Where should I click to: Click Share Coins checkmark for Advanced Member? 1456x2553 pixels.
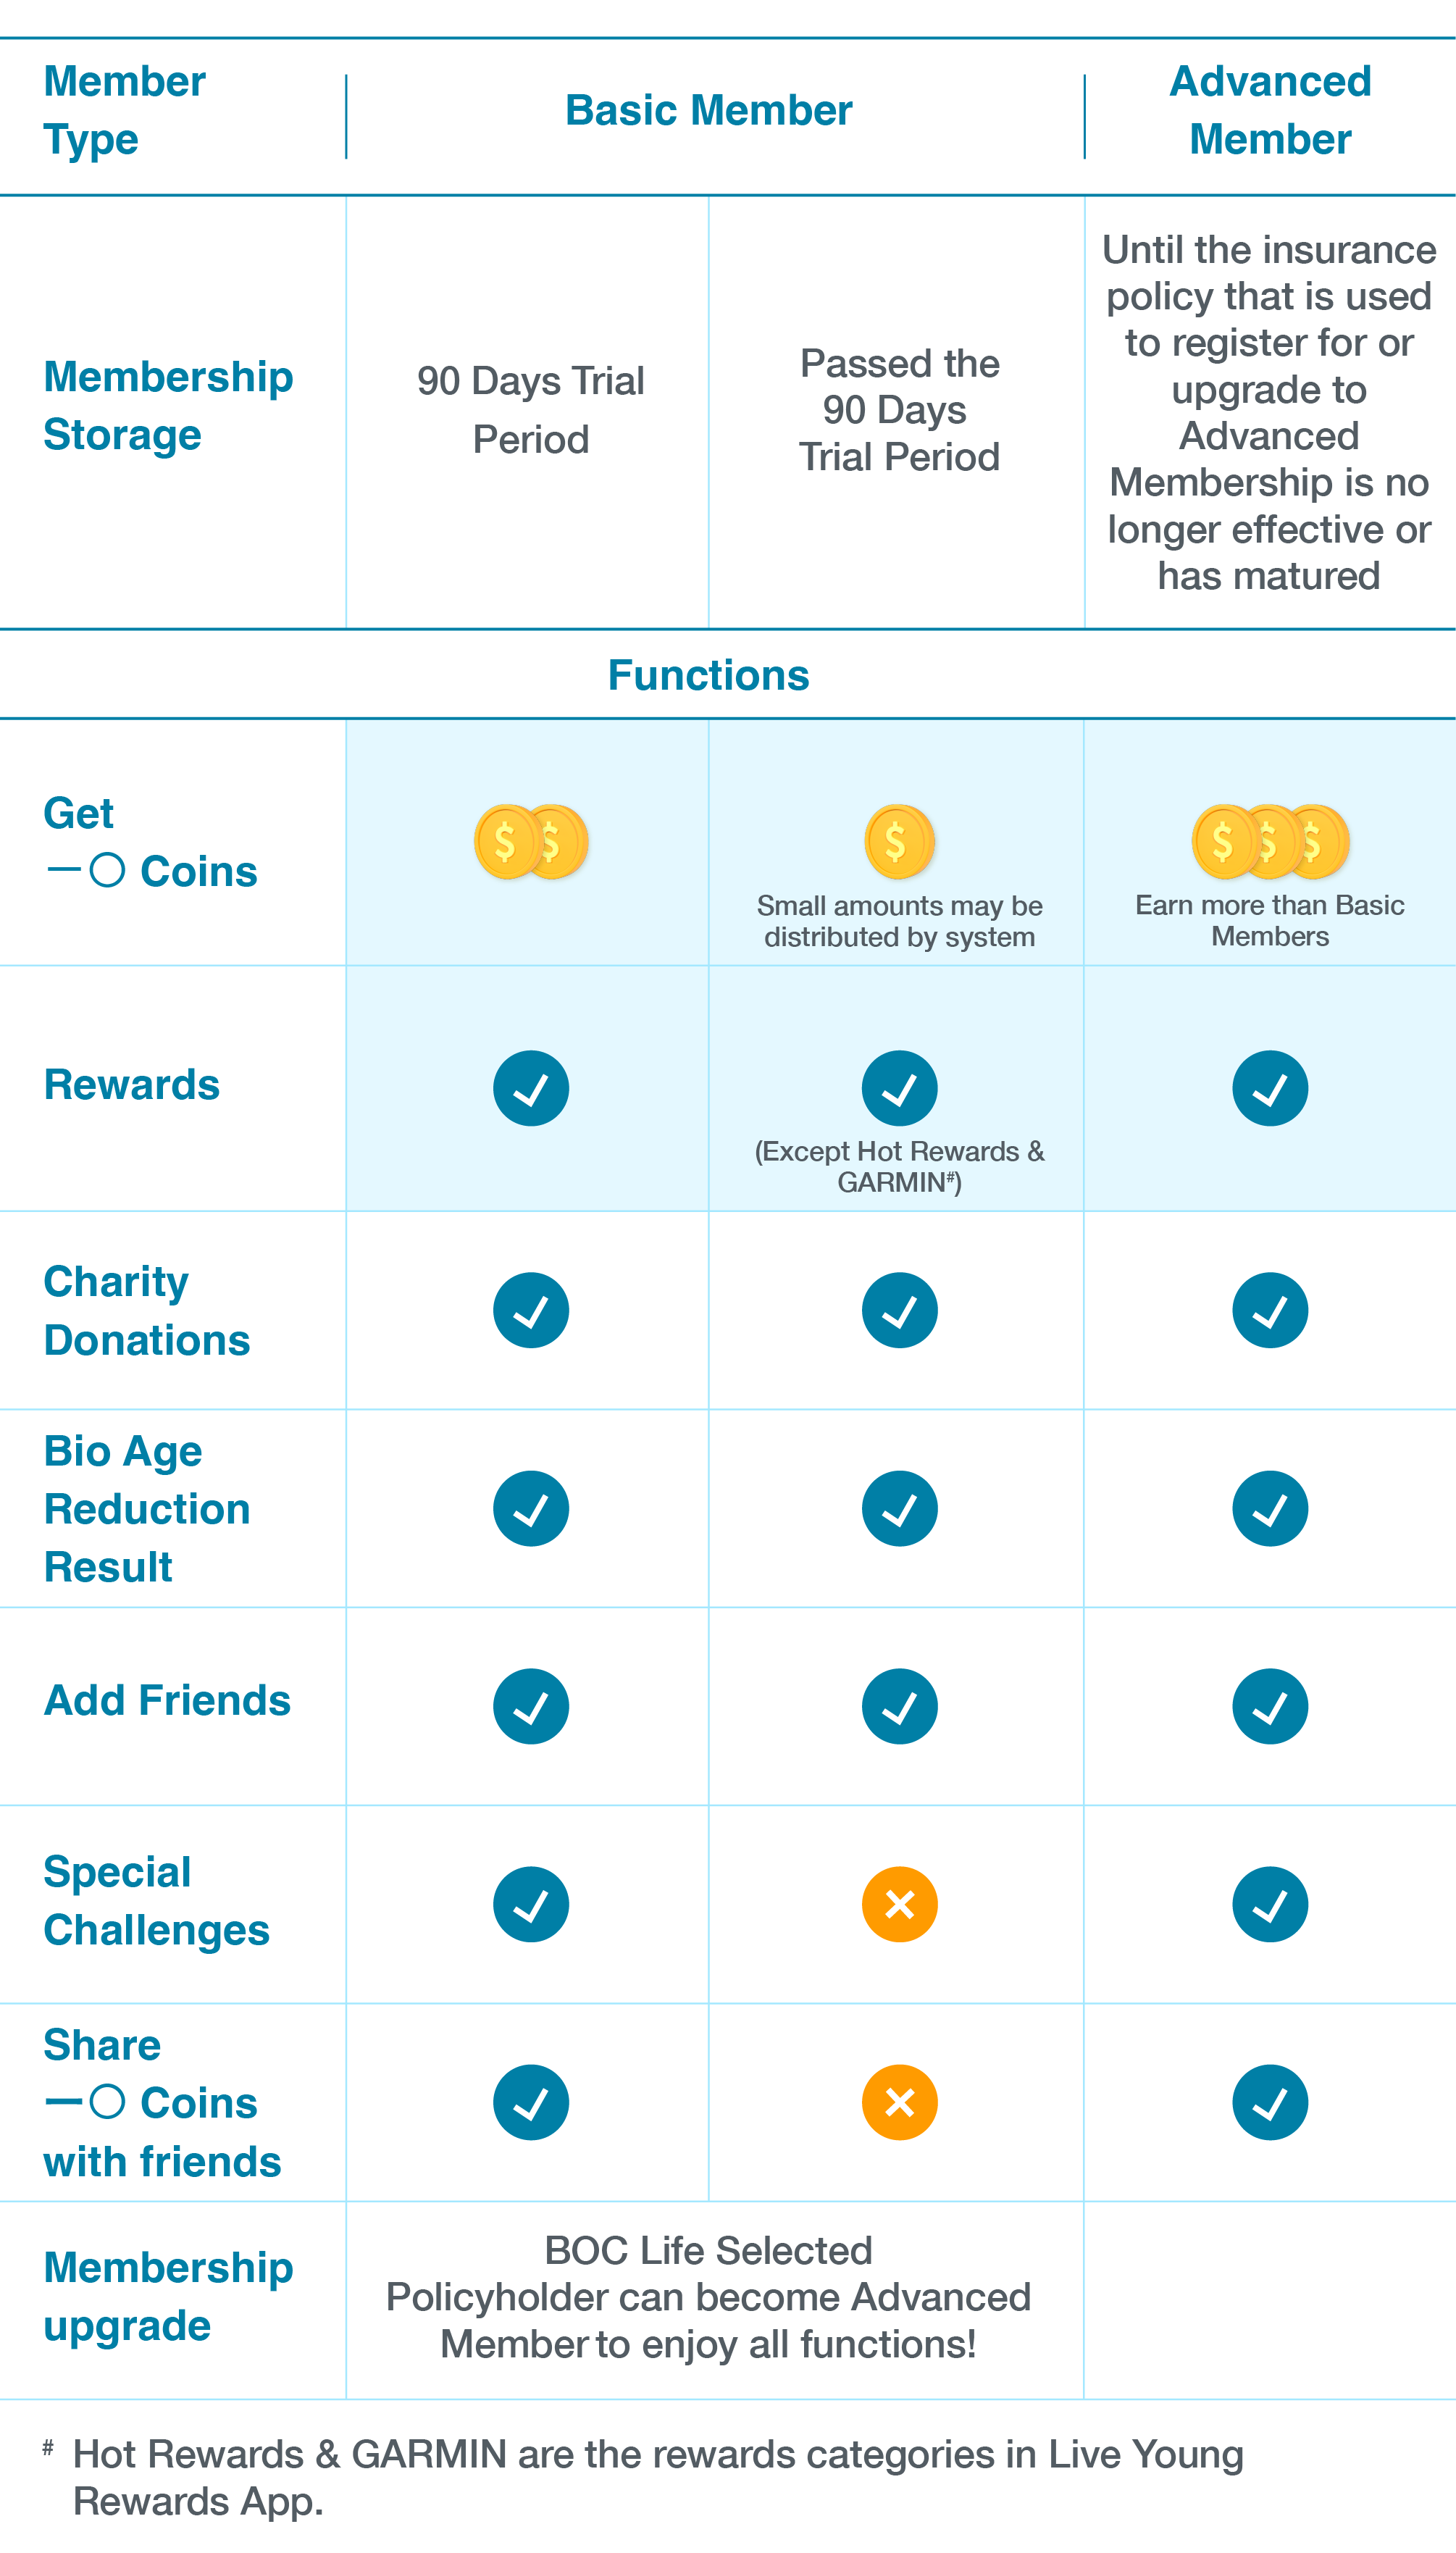click(x=1270, y=2102)
